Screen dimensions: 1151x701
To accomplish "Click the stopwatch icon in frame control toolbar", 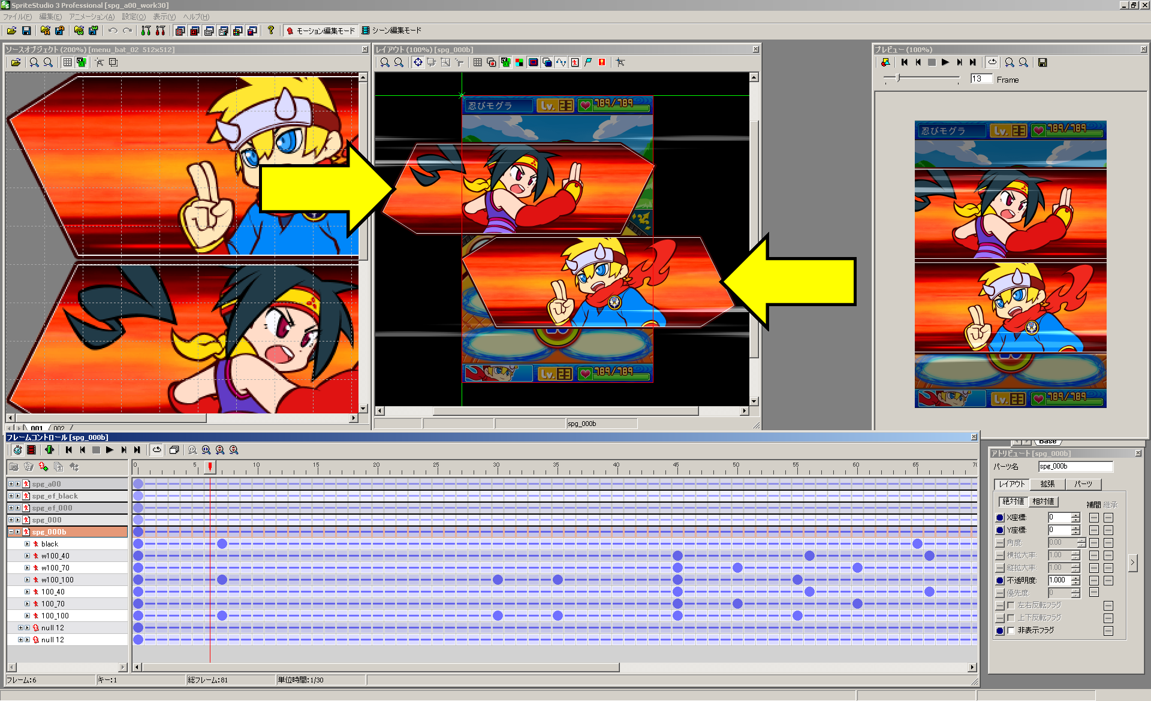I will (17, 450).
